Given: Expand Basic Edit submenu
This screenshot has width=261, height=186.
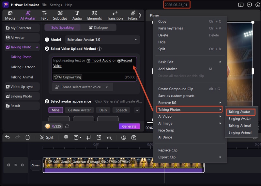Looking at the screenshot, I should 190,62.
